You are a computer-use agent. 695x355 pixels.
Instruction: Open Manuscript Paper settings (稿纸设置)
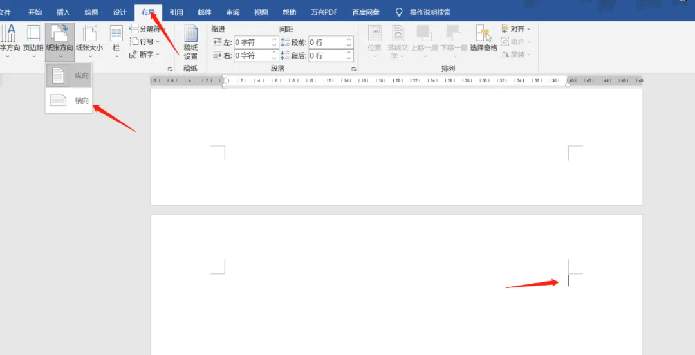[x=190, y=42]
